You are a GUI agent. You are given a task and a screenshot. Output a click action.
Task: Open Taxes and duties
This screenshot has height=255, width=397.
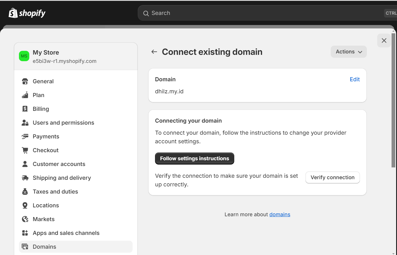point(76,192)
